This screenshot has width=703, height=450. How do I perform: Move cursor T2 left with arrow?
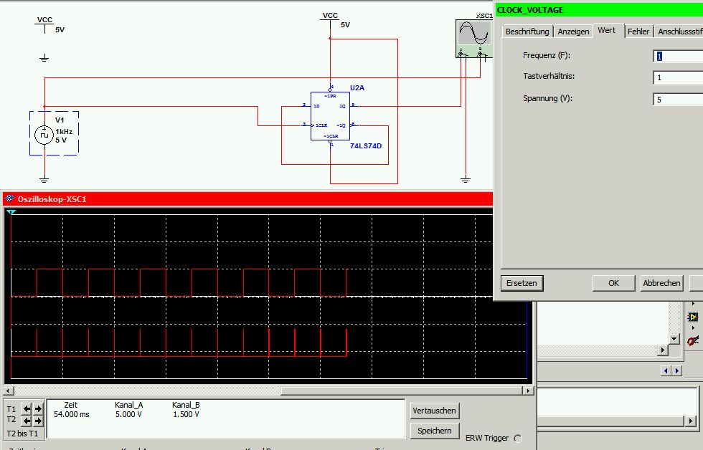point(27,421)
